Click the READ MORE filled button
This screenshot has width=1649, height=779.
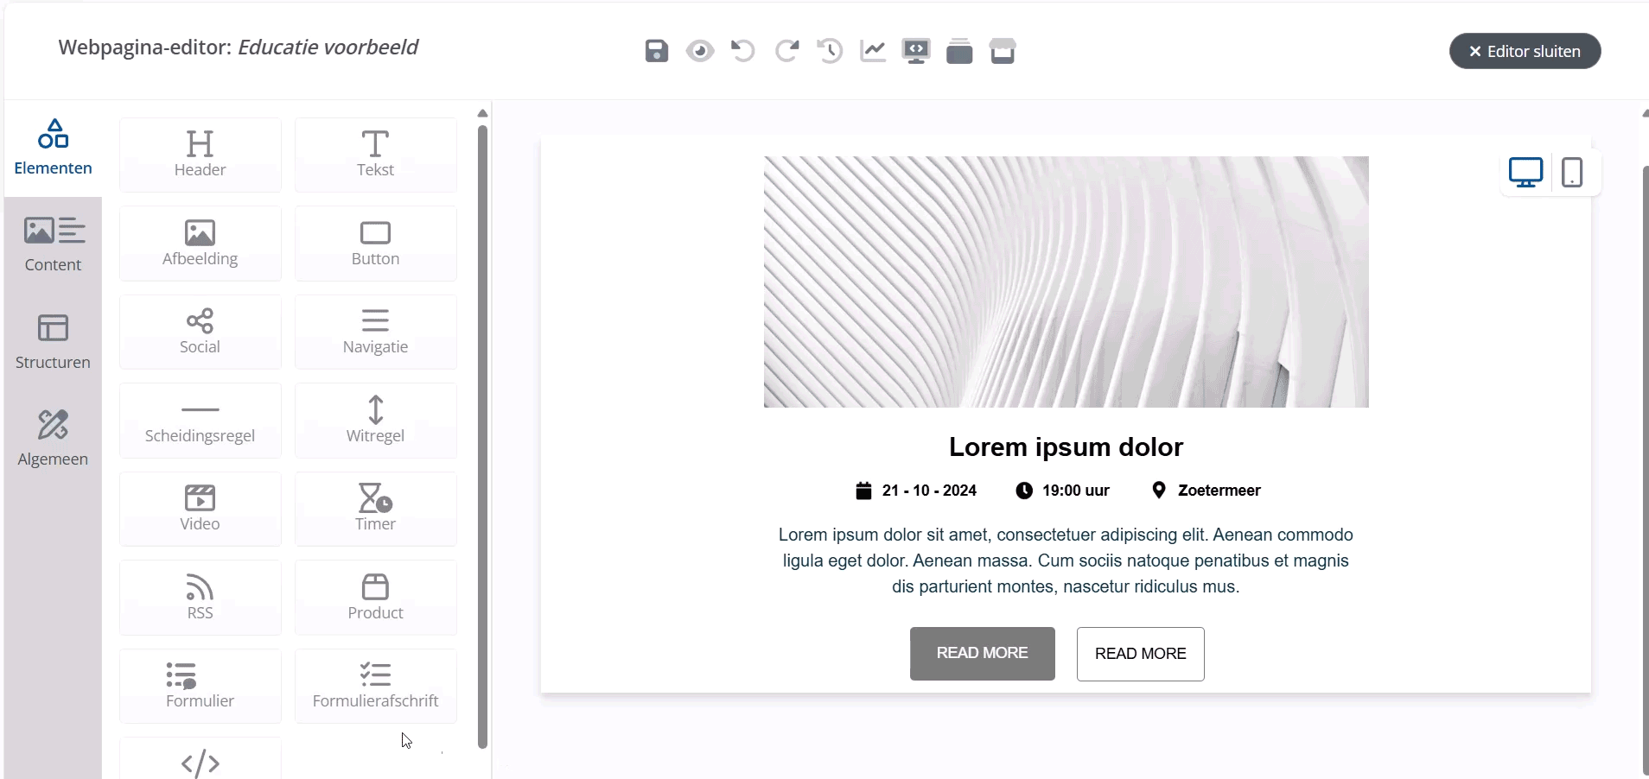pos(982,654)
